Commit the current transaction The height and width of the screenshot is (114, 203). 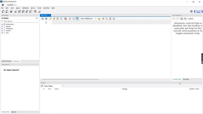70,19
